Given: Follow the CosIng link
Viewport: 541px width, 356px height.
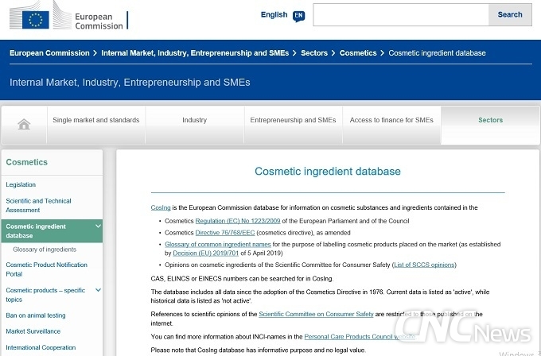Looking at the screenshot, I should [x=161, y=207].
